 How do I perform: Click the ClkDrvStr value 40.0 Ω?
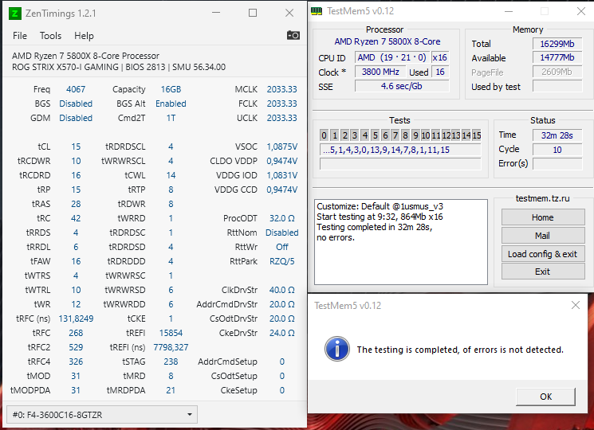click(281, 290)
